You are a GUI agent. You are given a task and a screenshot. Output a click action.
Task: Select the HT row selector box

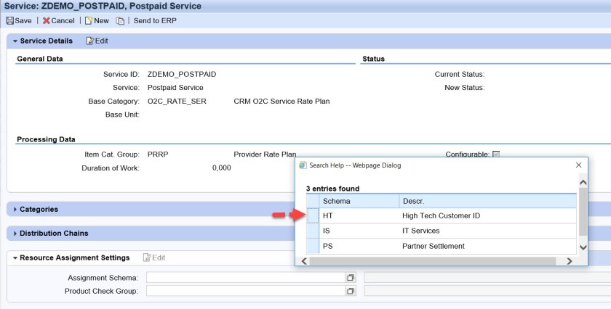[313, 215]
